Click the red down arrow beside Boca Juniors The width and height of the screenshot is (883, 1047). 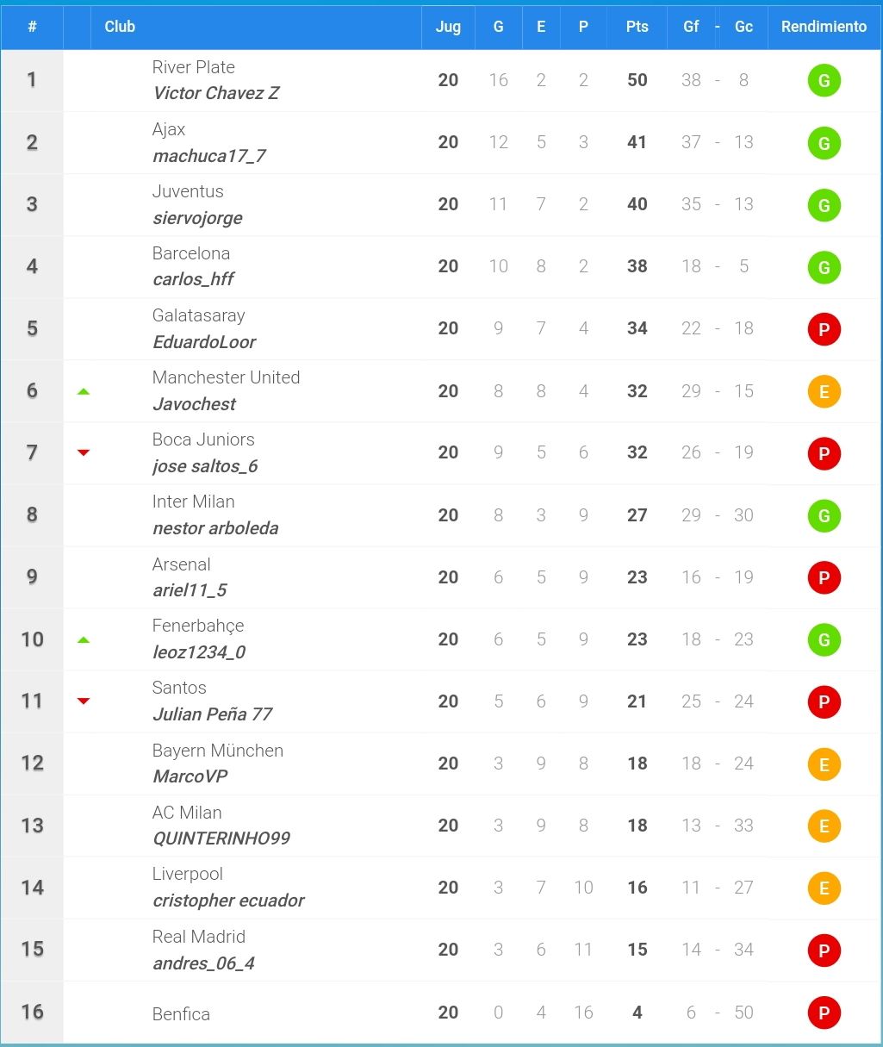pos(84,452)
